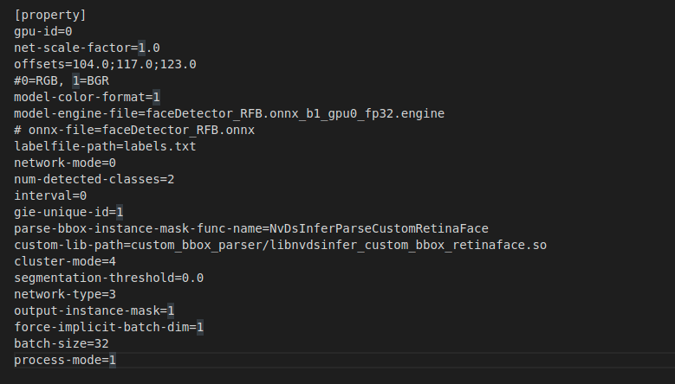The width and height of the screenshot is (675, 384).
Task: Place cursor on network-mode=0 line
Action: tap(65, 163)
